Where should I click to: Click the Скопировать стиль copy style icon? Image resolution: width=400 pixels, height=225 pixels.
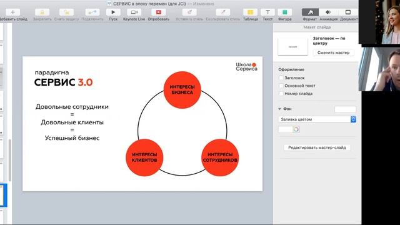pyautogui.click(x=222, y=12)
